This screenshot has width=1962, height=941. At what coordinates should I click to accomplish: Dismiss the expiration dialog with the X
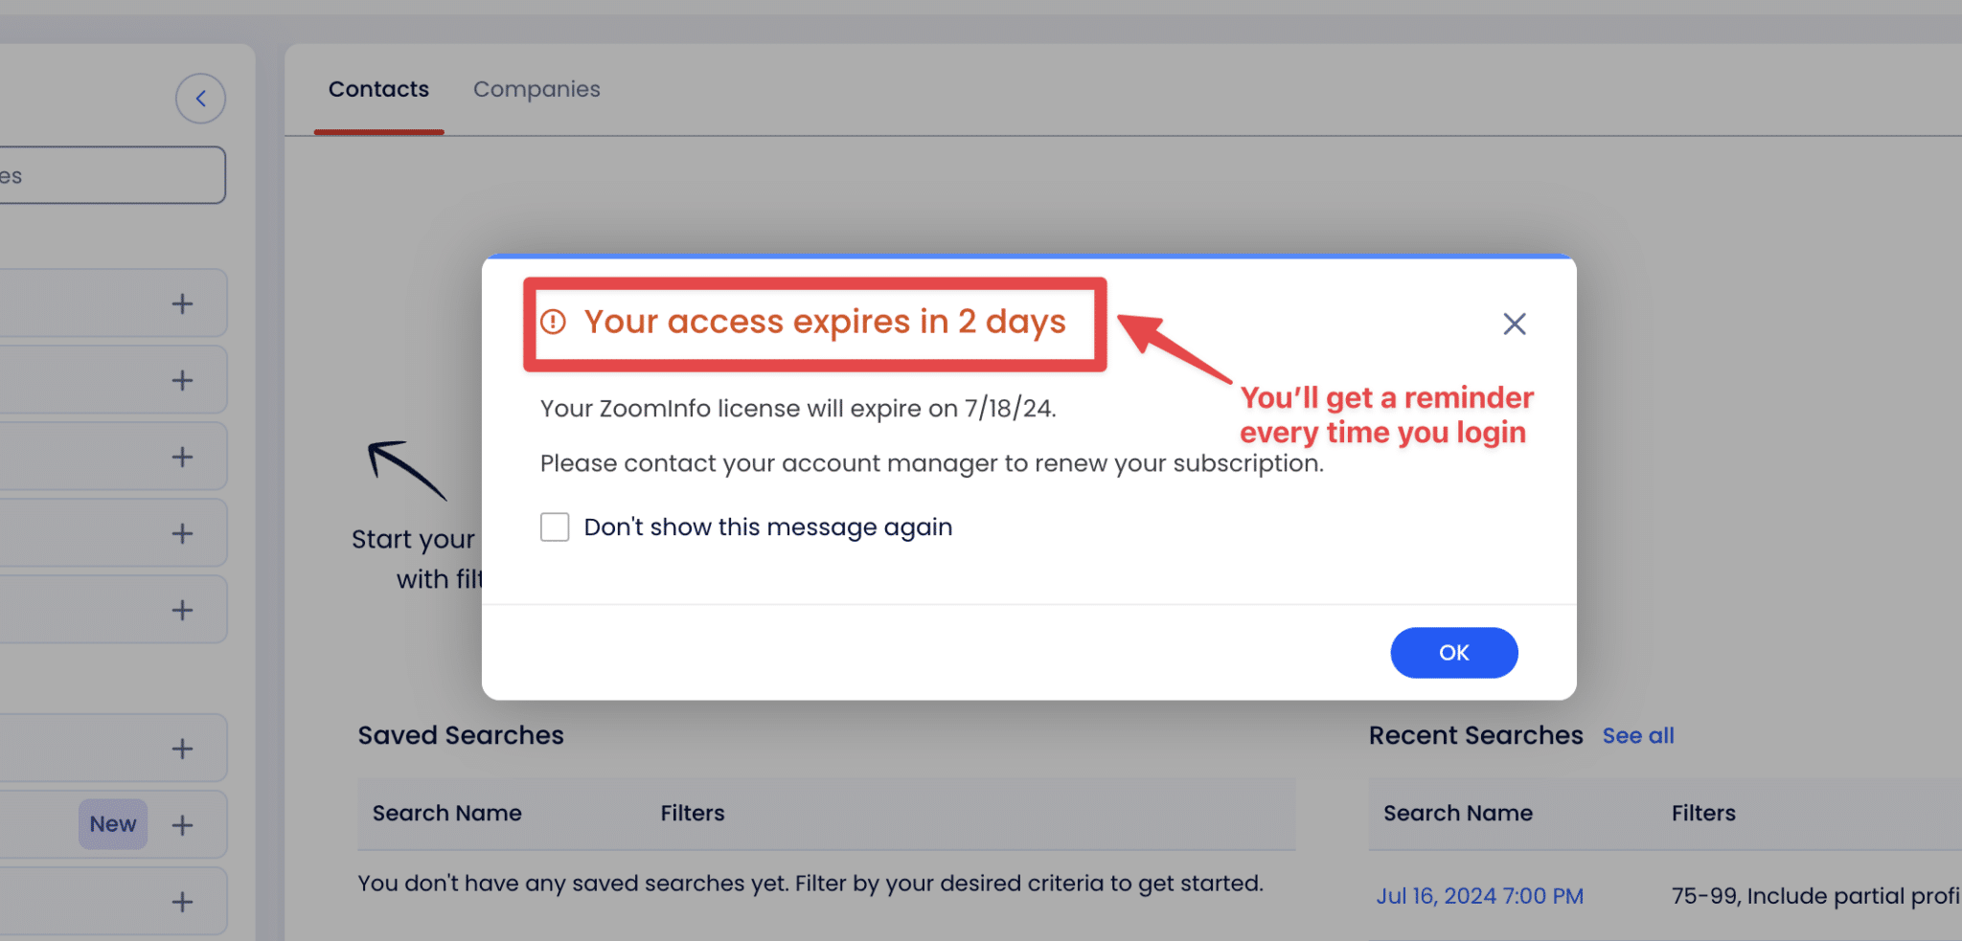(1514, 324)
